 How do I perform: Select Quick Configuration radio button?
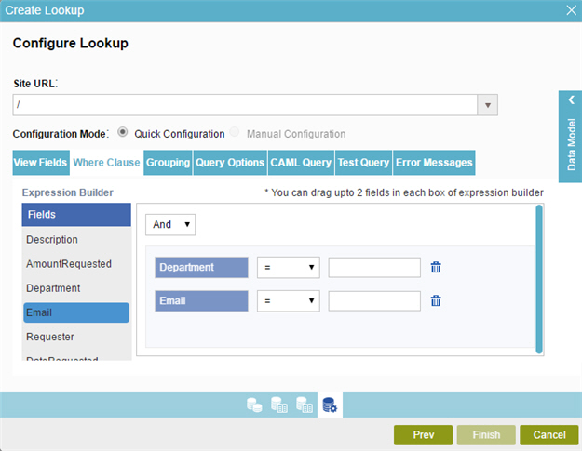point(123,133)
